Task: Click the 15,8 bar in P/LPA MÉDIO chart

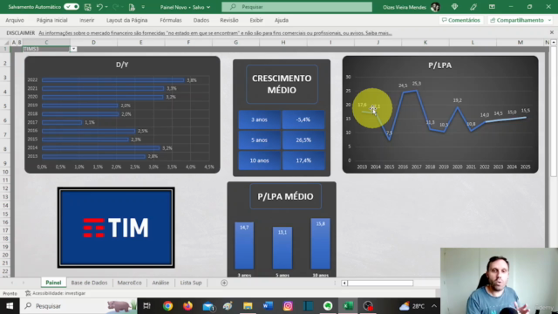Action: (320, 243)
